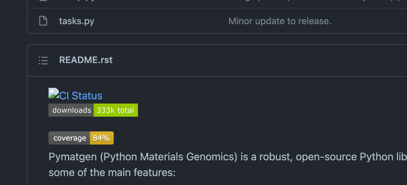The height and width of the screenshot is (185, 407).
Task: Click the yellow 84% coverage value
Action: tap(102, 138)
